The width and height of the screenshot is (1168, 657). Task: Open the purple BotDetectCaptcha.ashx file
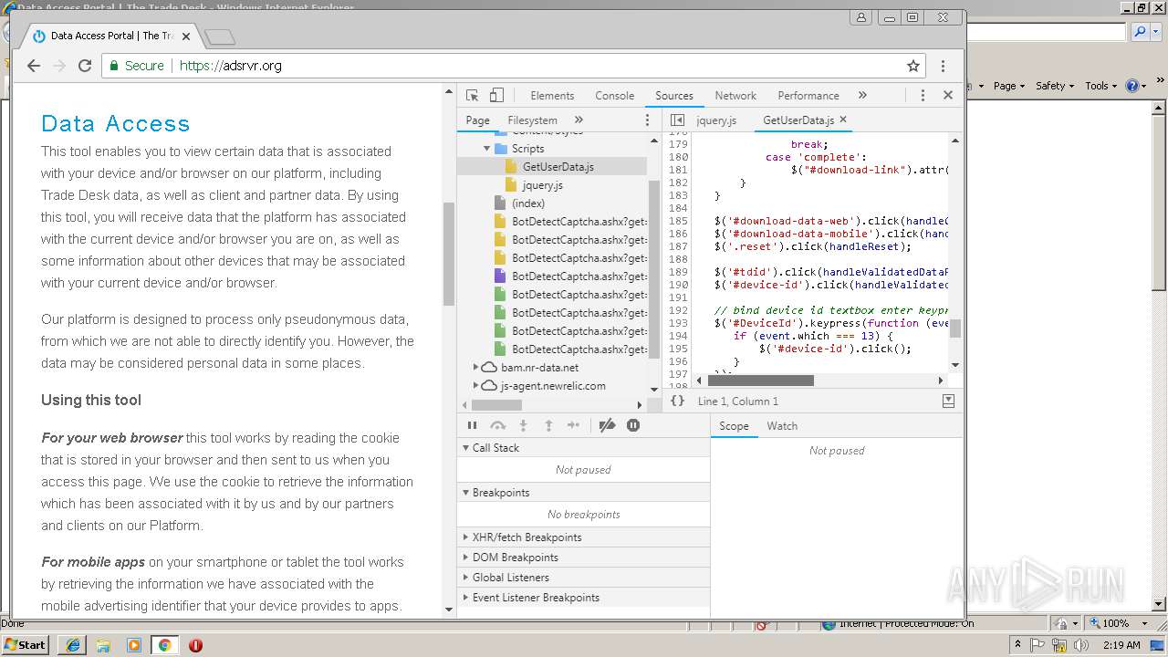pos(570,276)
